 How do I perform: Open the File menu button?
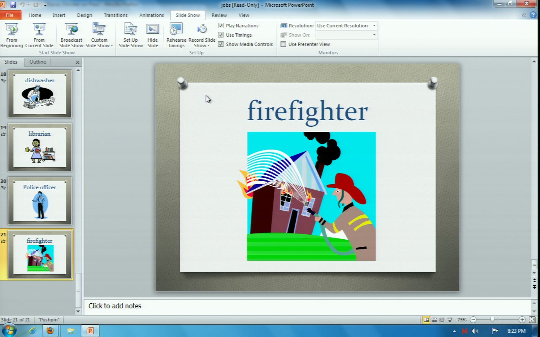click(10, 15)
